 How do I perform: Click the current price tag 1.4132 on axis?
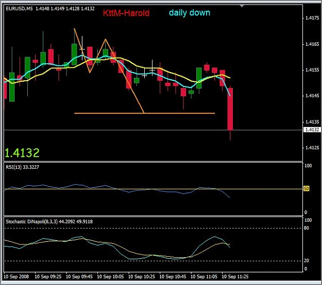[x=312, y=130]
